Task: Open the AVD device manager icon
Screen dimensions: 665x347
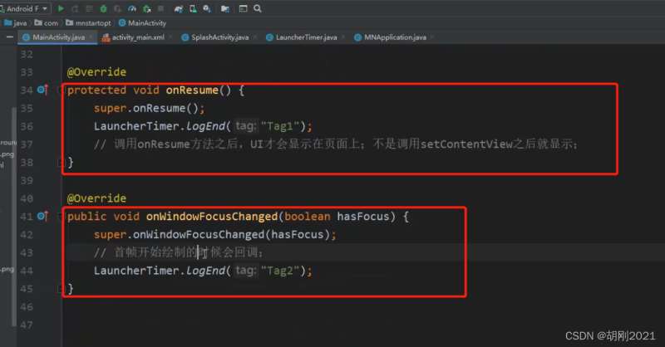Action: (193, 8)
